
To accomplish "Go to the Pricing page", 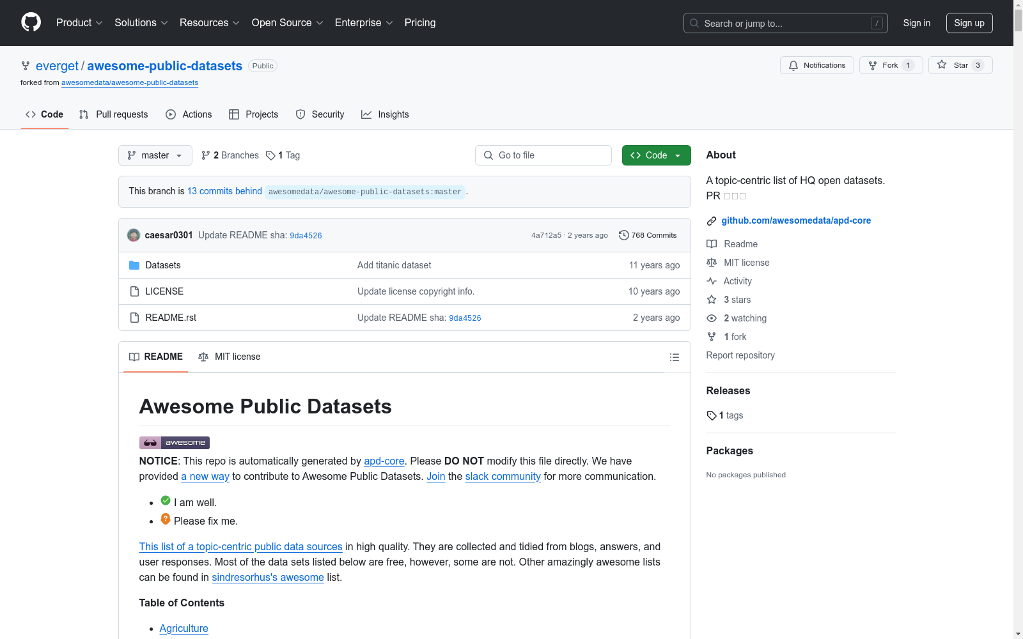I will [420, 22].
